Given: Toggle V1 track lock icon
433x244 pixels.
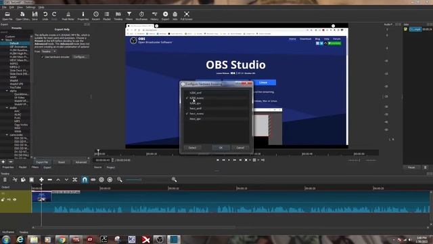Looking at the screenshot, I should point(3,199).
